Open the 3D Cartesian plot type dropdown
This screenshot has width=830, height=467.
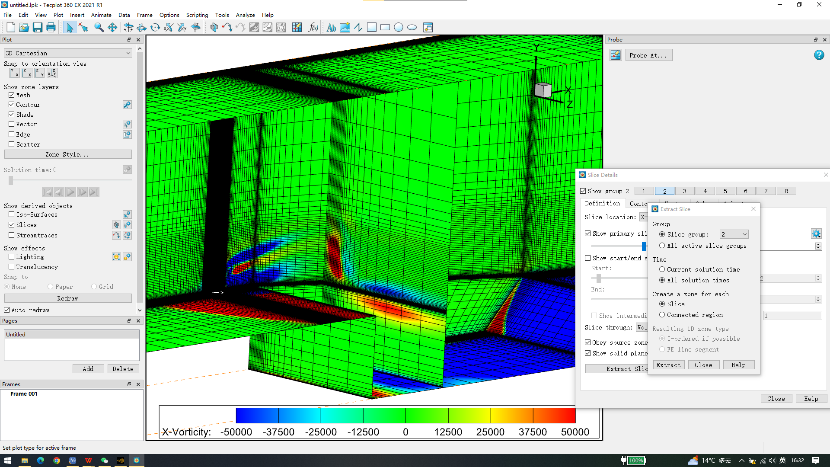(x=67, y=53)
